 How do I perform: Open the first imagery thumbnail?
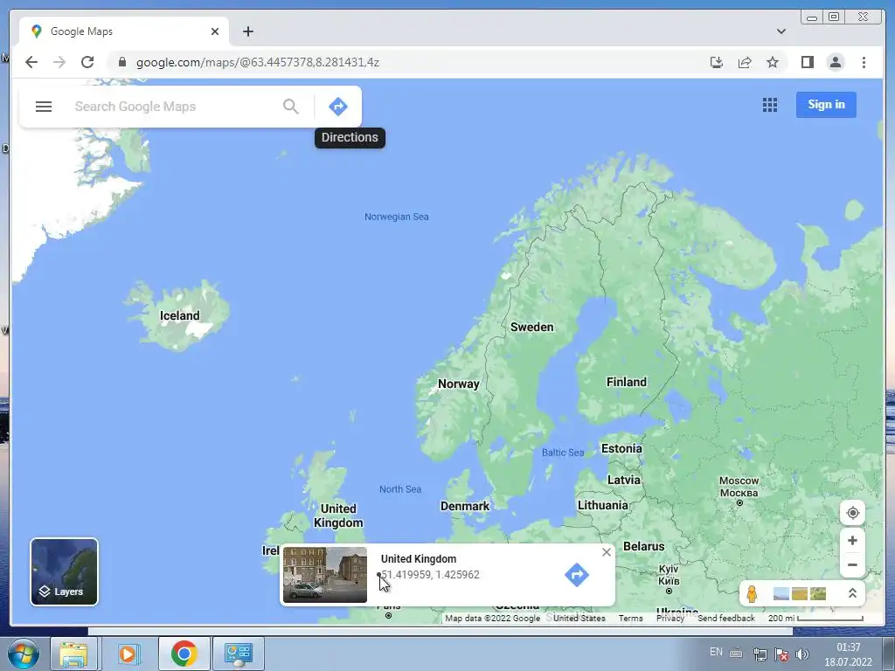pyautogui.click(x=781, y=593)
